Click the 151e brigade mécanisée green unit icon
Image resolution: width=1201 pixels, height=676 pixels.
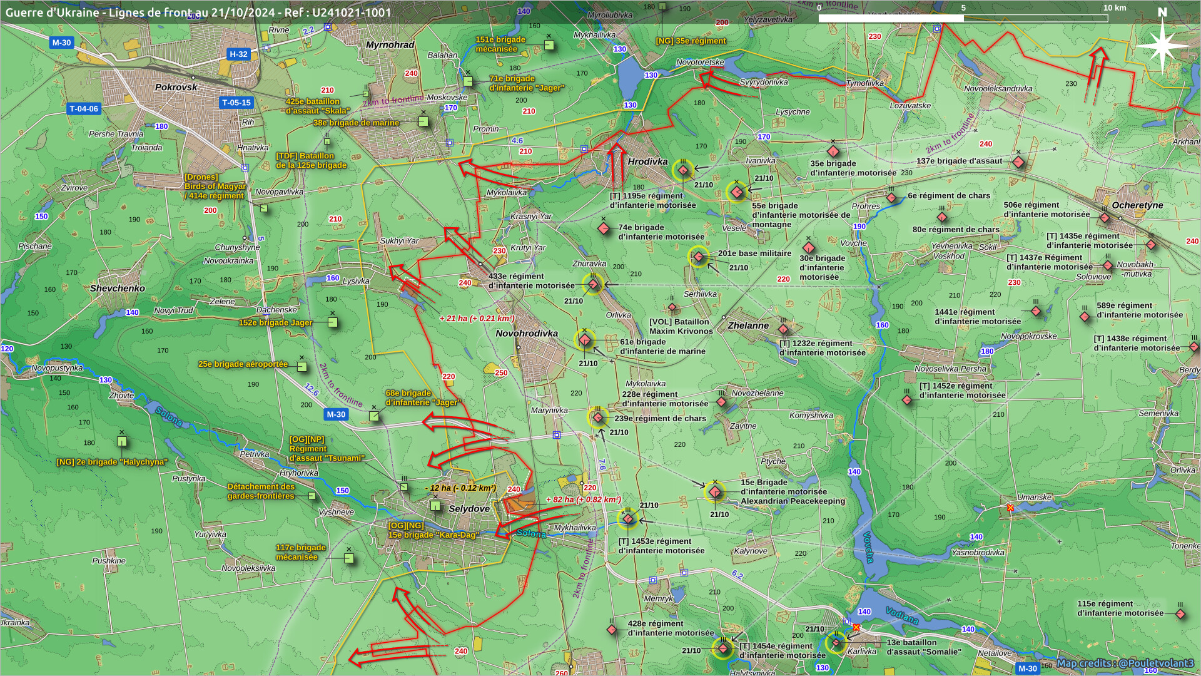coord(549,45)
